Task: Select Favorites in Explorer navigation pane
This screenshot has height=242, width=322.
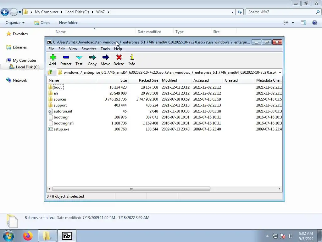Action: point(20,34)
